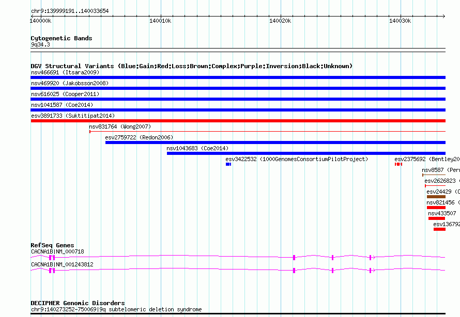Open the esv2759722 (Redon2006) variant label
Screen dimensions: 460x317
[x=139, y=137]
